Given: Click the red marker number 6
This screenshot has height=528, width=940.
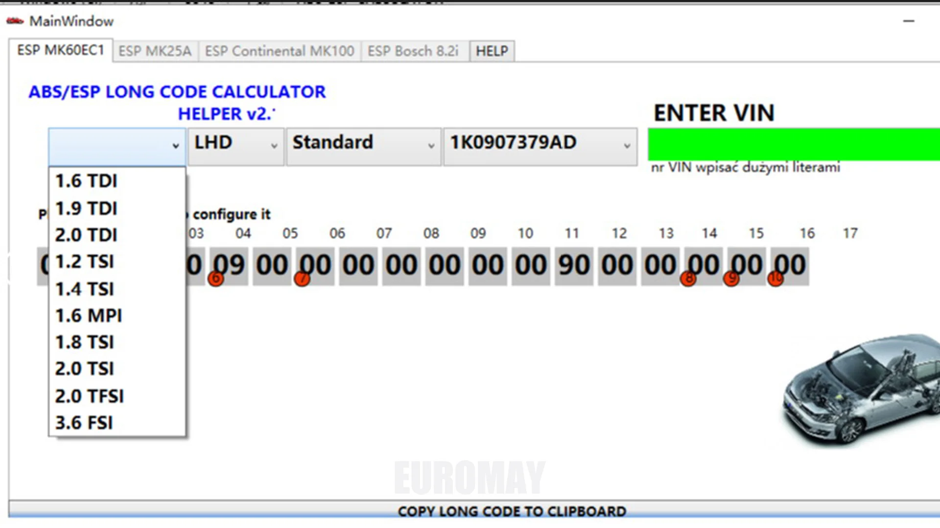Looking at the screenshot, I should tap(216, 279).
